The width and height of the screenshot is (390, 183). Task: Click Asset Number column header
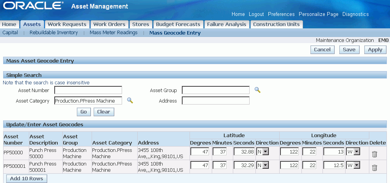click(x=13, y=139)
